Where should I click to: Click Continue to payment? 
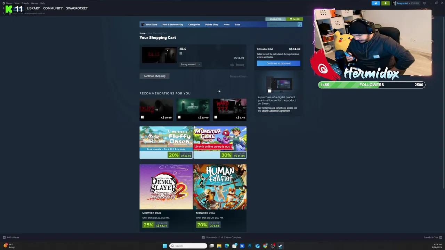(278, 63)
